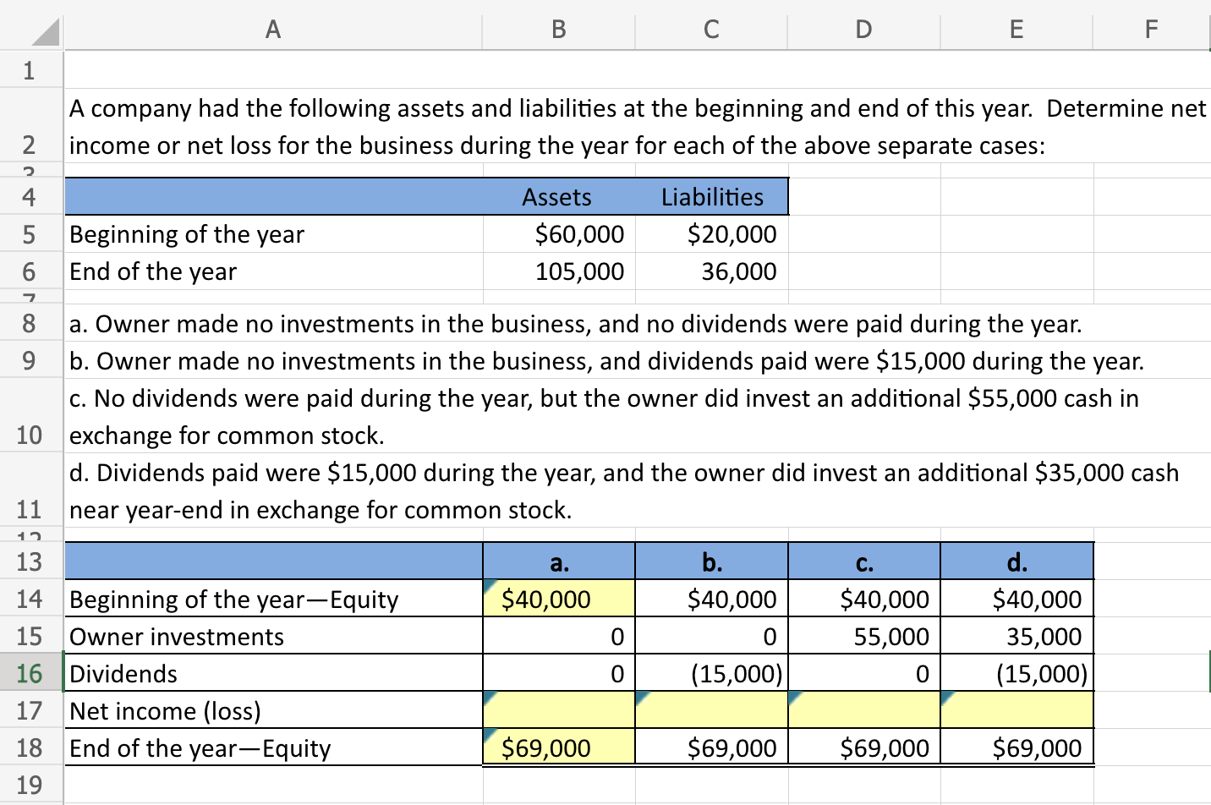Select the cell showing $60,000 beginning assets
1211x805 pixels.
click(558, 234)
